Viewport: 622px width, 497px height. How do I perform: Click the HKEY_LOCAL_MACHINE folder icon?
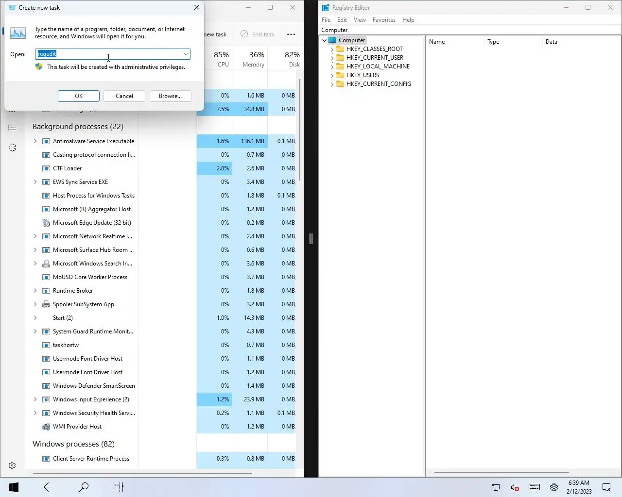340,66
